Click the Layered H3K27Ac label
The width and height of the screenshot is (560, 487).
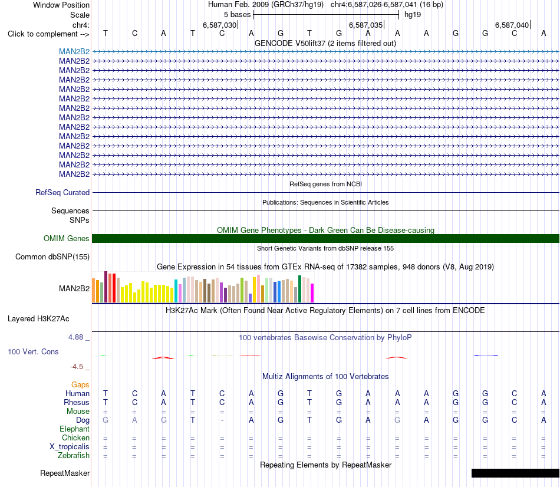(x=38, y=319)
